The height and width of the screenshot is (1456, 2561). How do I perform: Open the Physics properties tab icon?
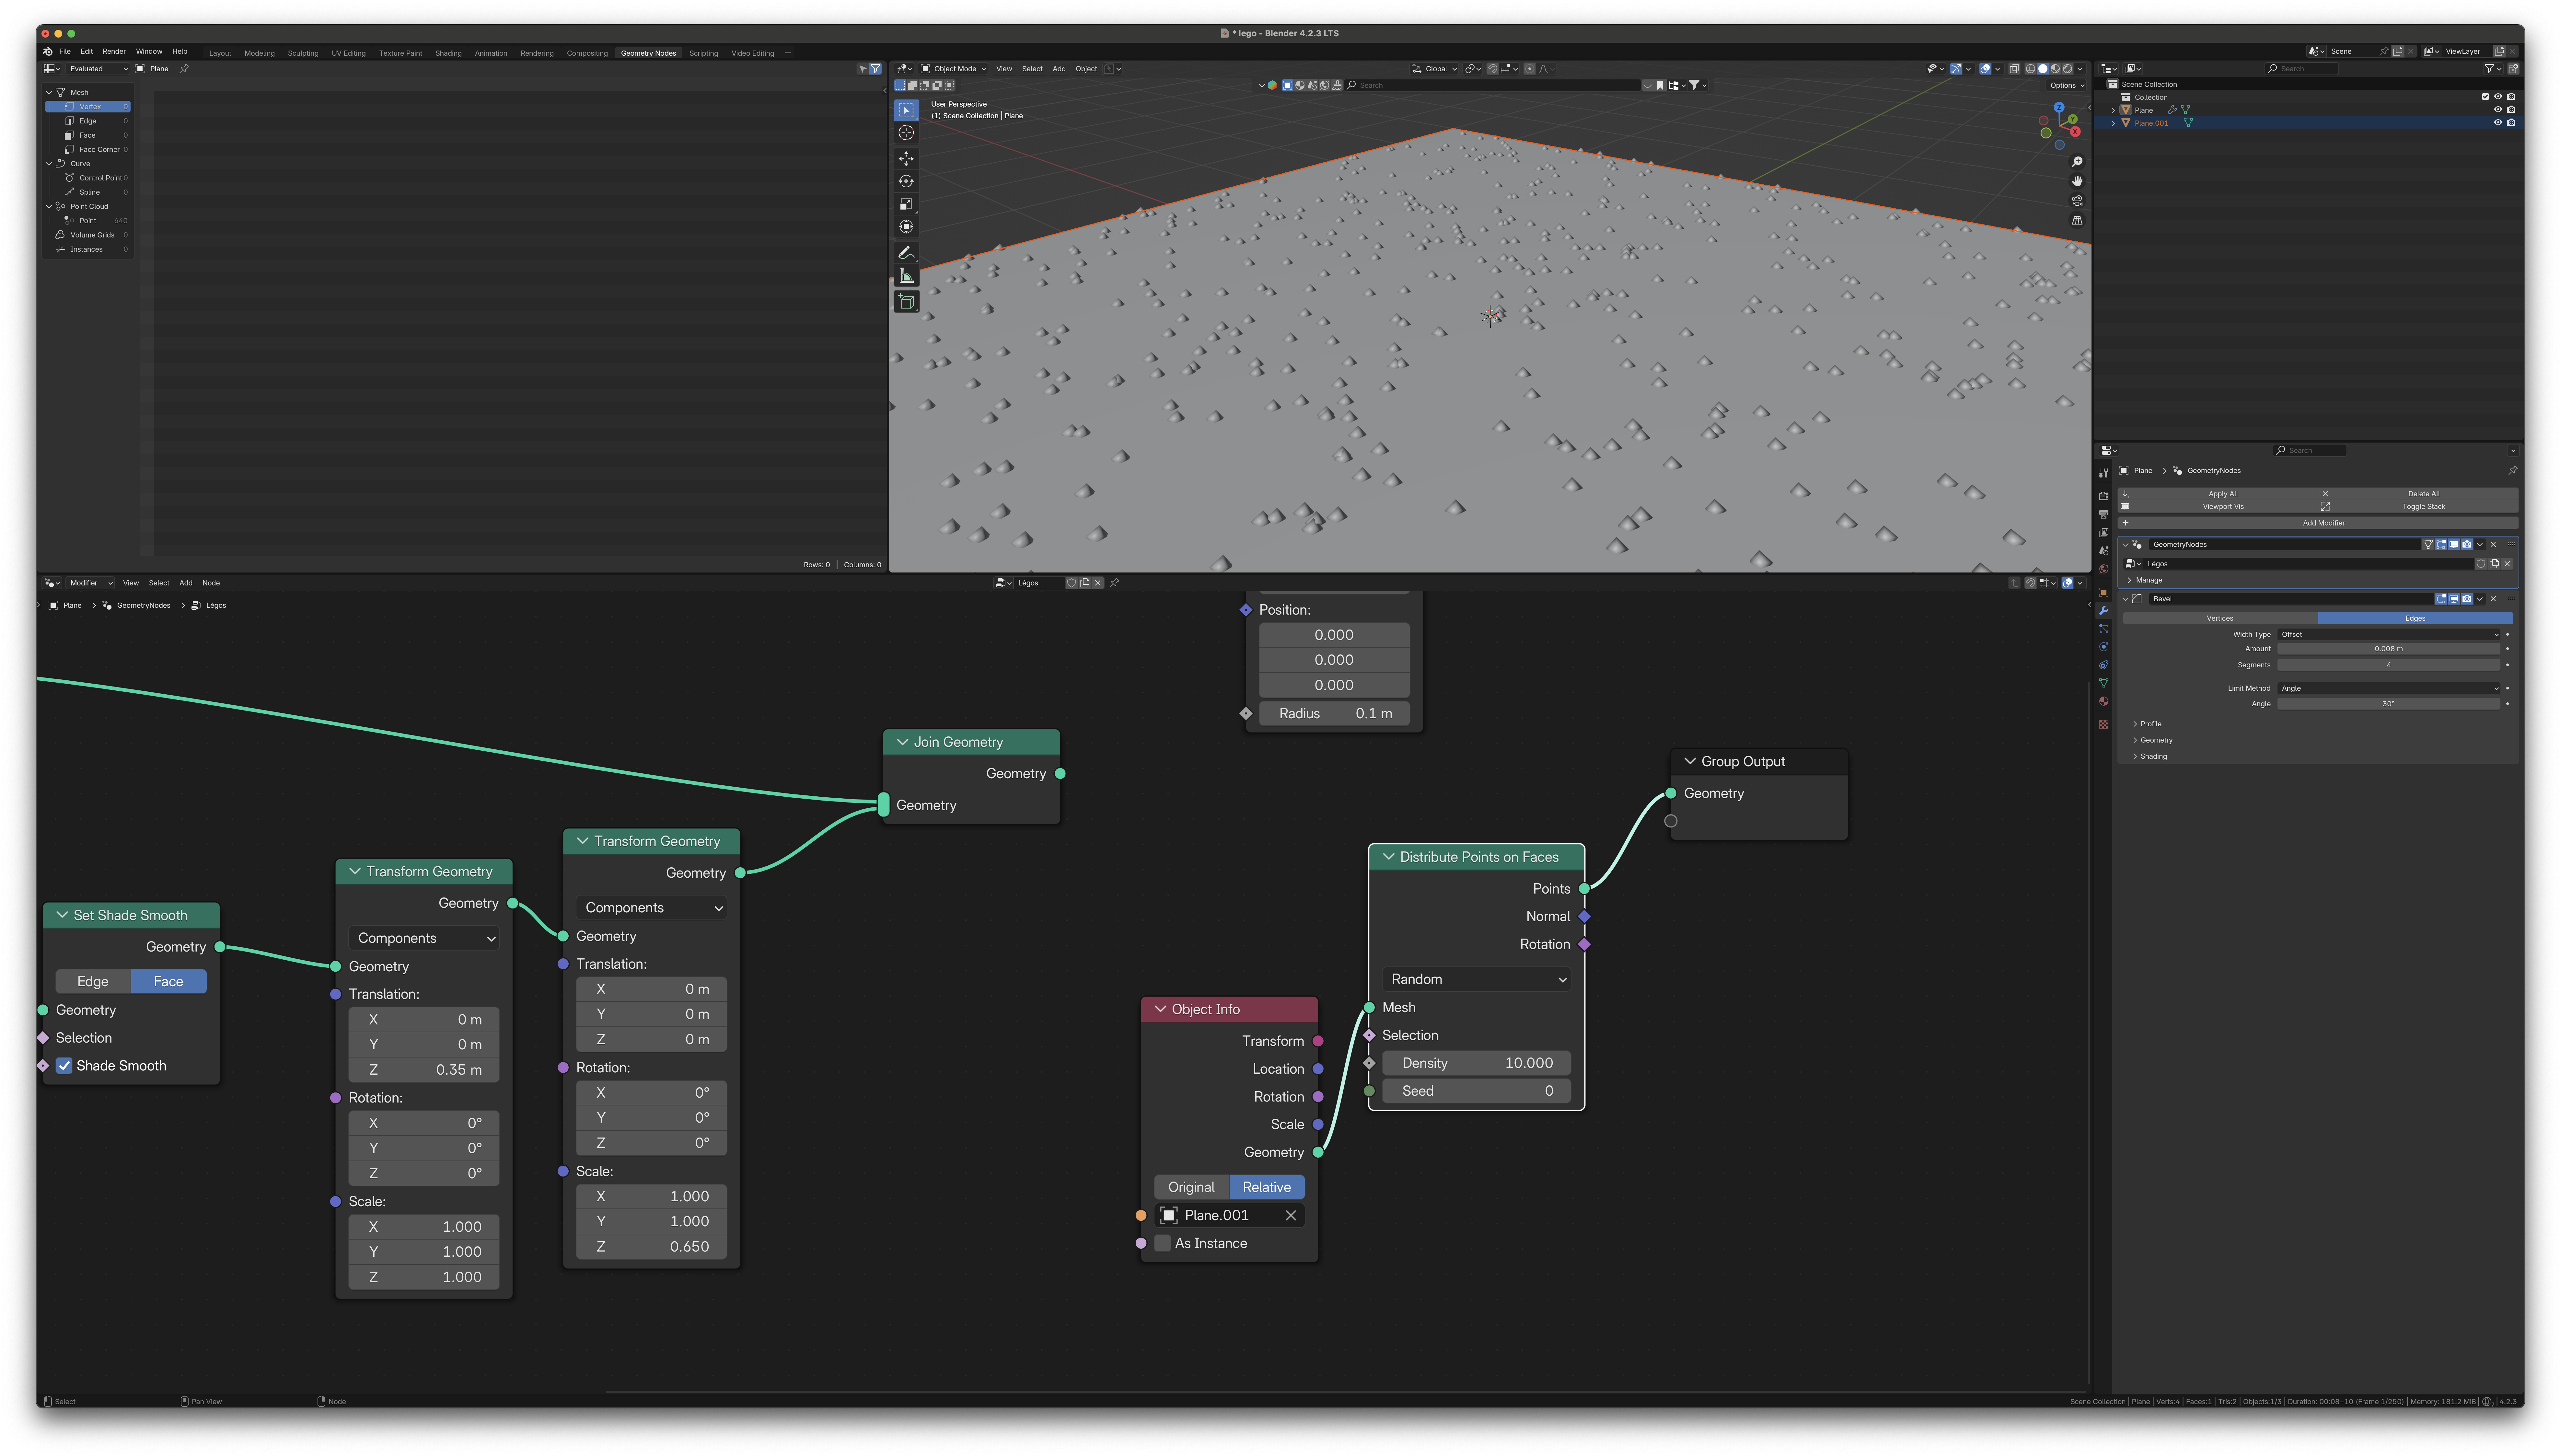point(2104,647)
